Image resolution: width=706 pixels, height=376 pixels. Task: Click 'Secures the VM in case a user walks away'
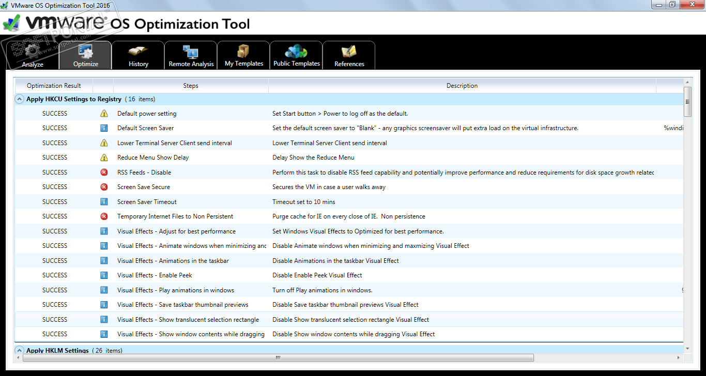pyautogui.click(x=329, y=187)
